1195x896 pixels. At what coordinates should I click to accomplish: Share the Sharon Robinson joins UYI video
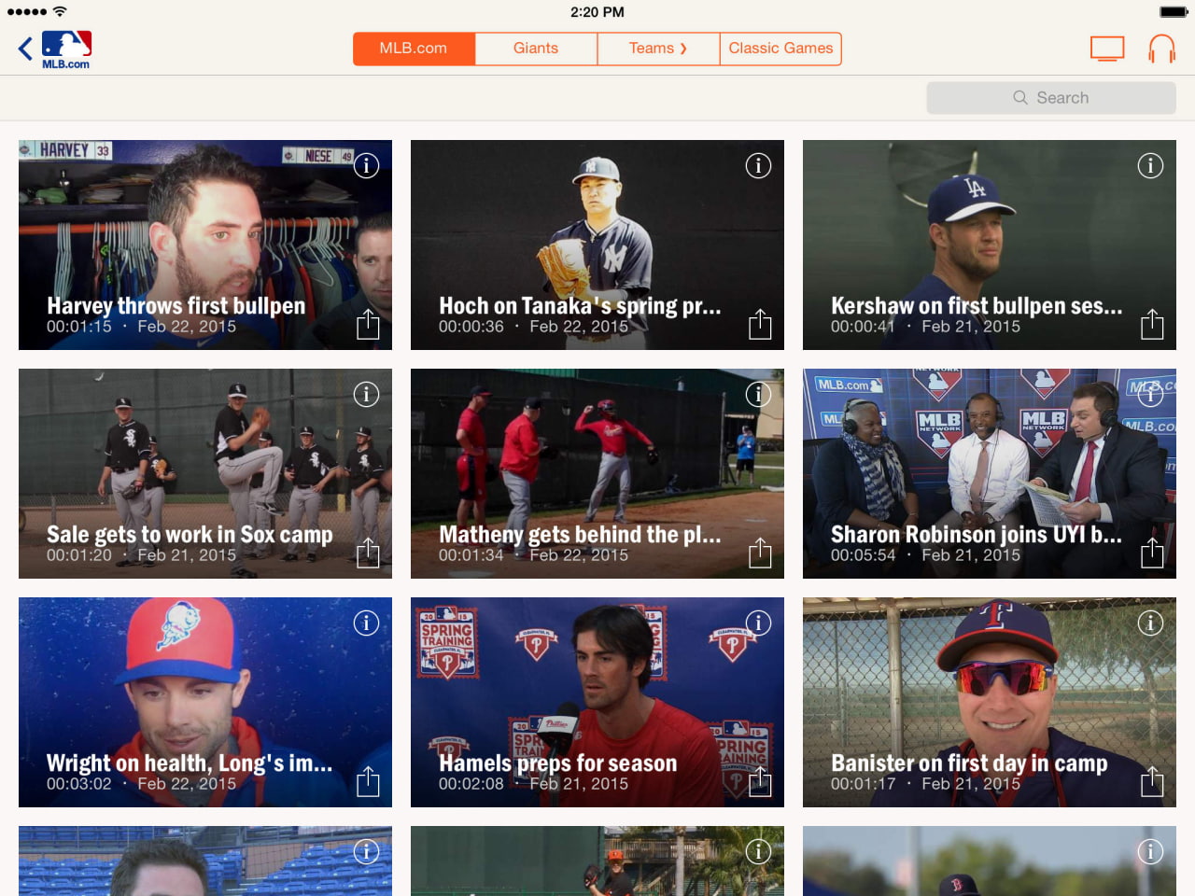(1152, 553)
